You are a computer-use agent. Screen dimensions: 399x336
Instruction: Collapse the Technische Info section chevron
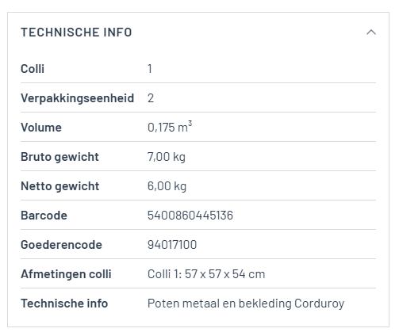[x=371, y=32]
